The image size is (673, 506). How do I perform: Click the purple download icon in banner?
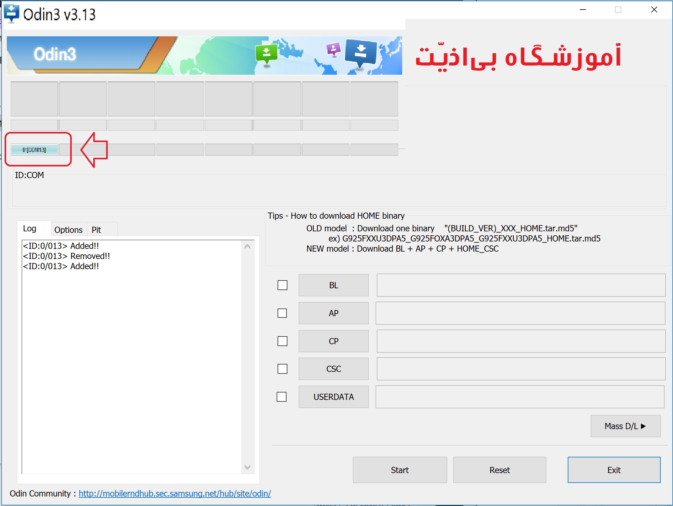pyautogui.click(x=333, y=49)
